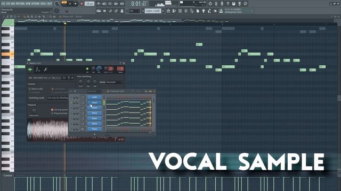The width and height of the screenshot is (341, 191).
Task: Open channel rack filter group dropdown
Action: [x=94, y=91]
